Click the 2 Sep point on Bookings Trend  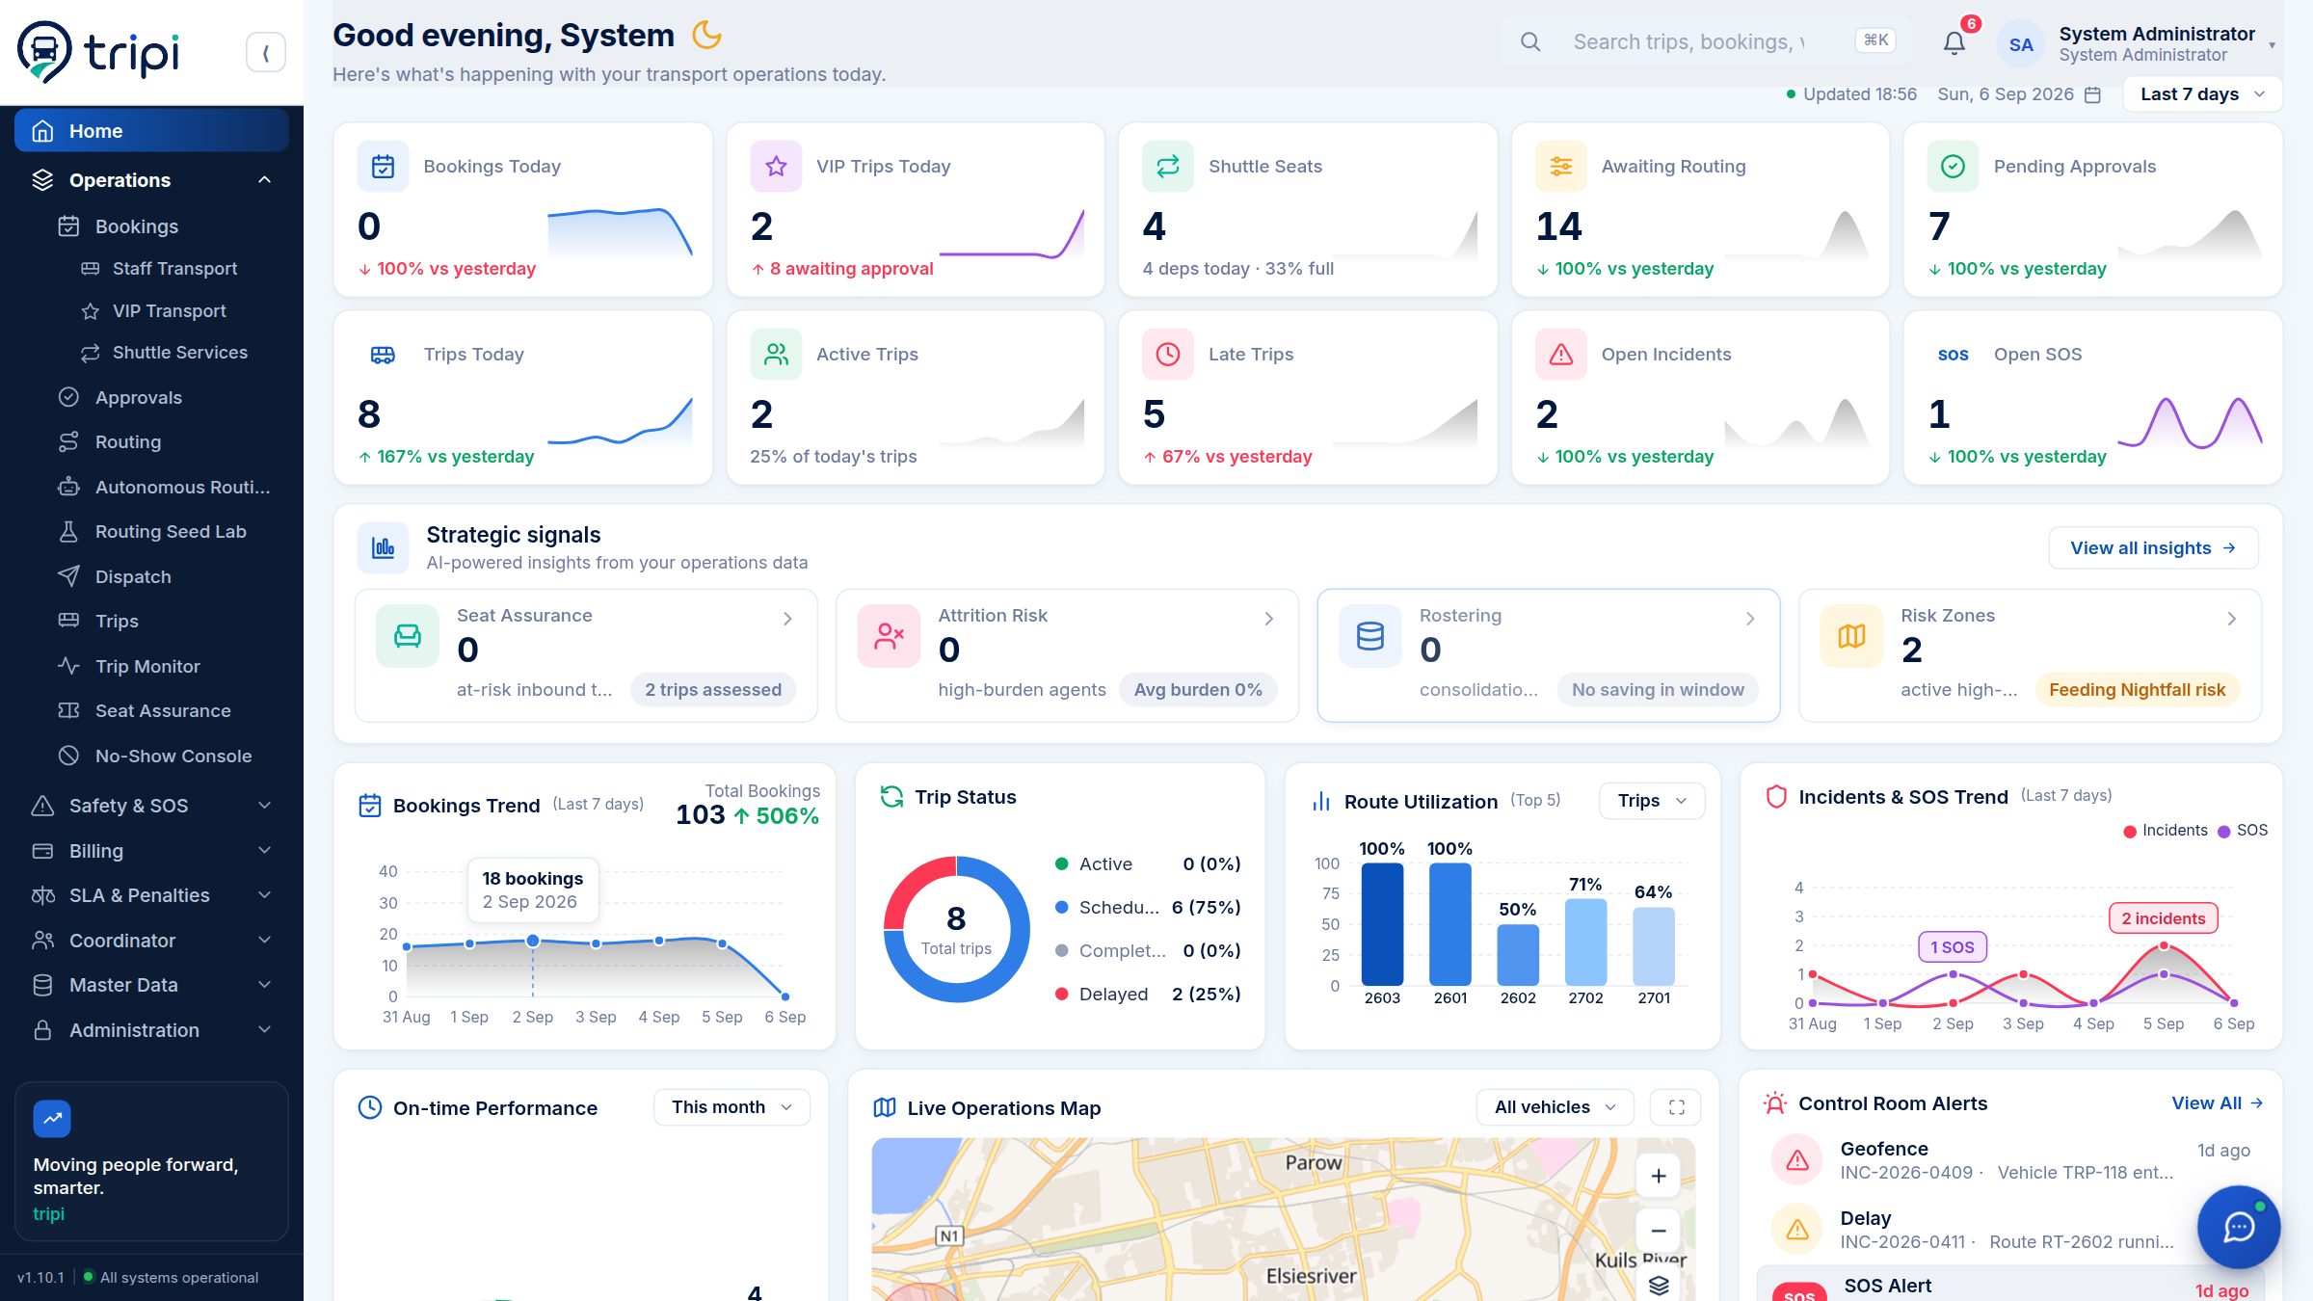pyautogui.click(x=532, y=941)
